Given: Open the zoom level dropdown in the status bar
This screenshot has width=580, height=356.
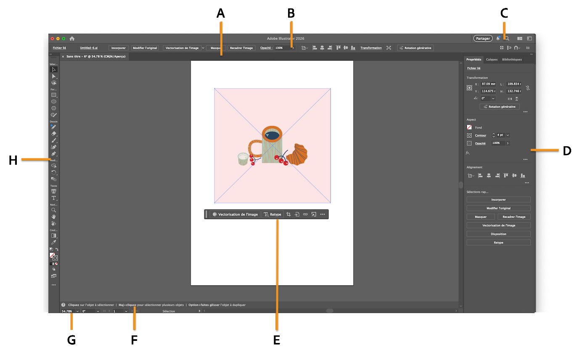Looking at the screenshot, I should pos(77,311).
